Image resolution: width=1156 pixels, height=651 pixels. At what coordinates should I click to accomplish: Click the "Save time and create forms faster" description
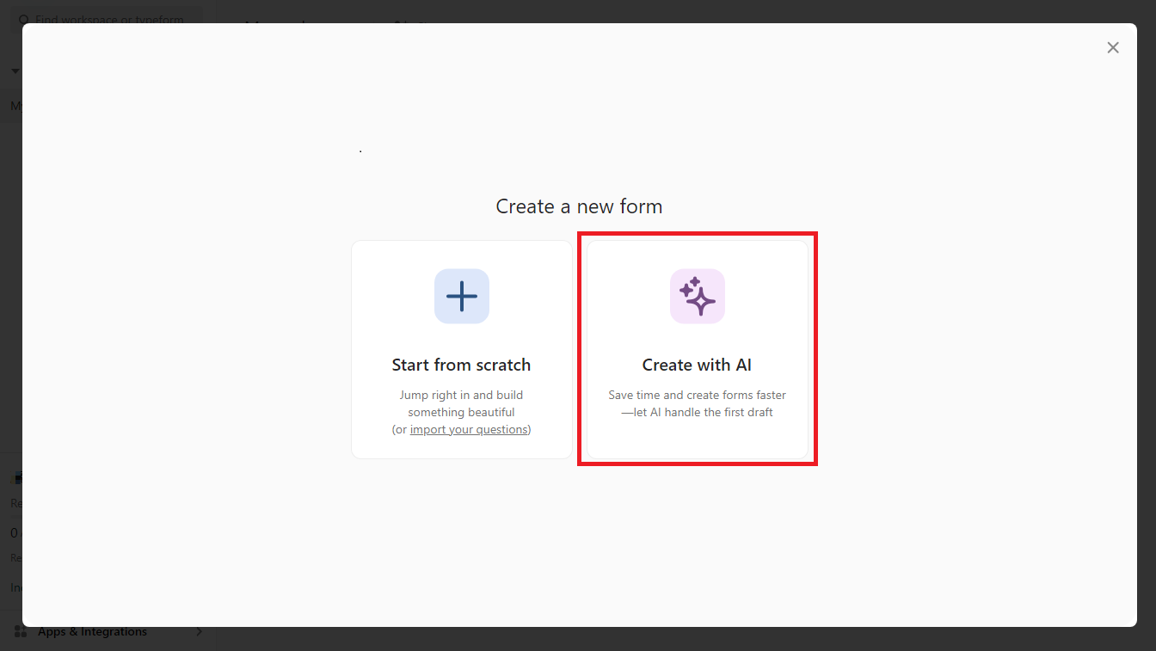click(x=698, y=403)
